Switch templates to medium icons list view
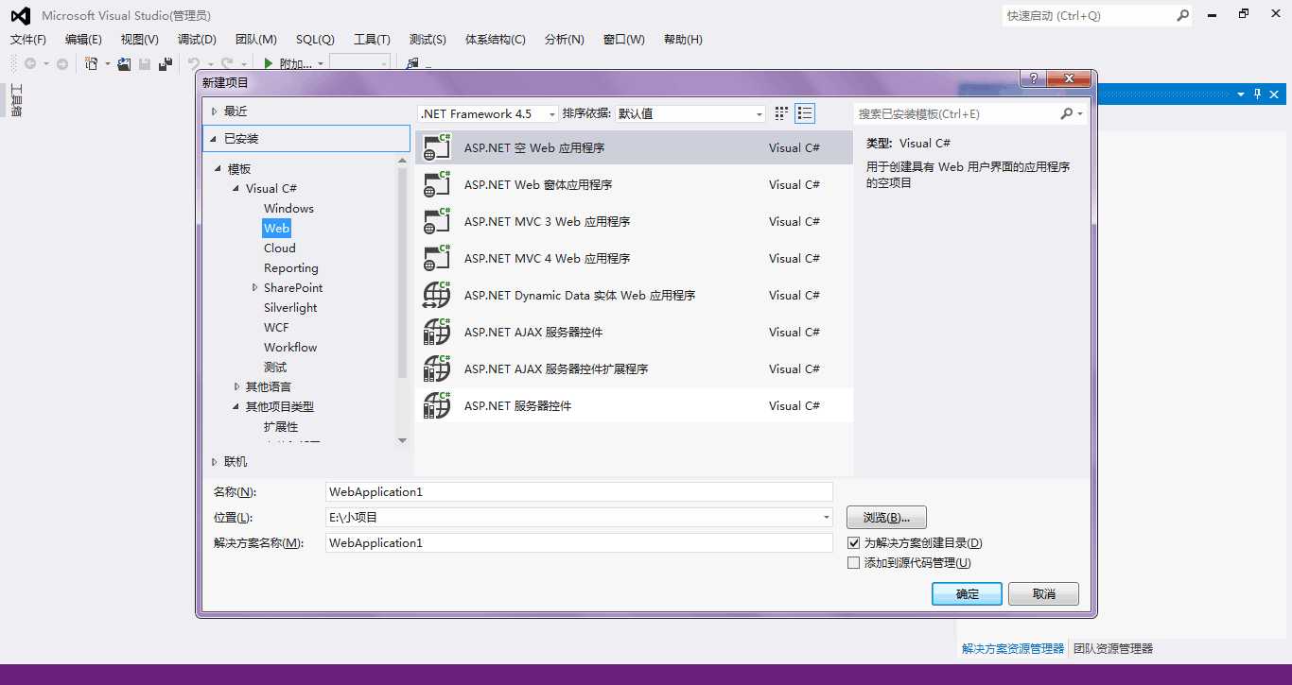The width and height of the screenshot is (1292, 685). (805, 113)
